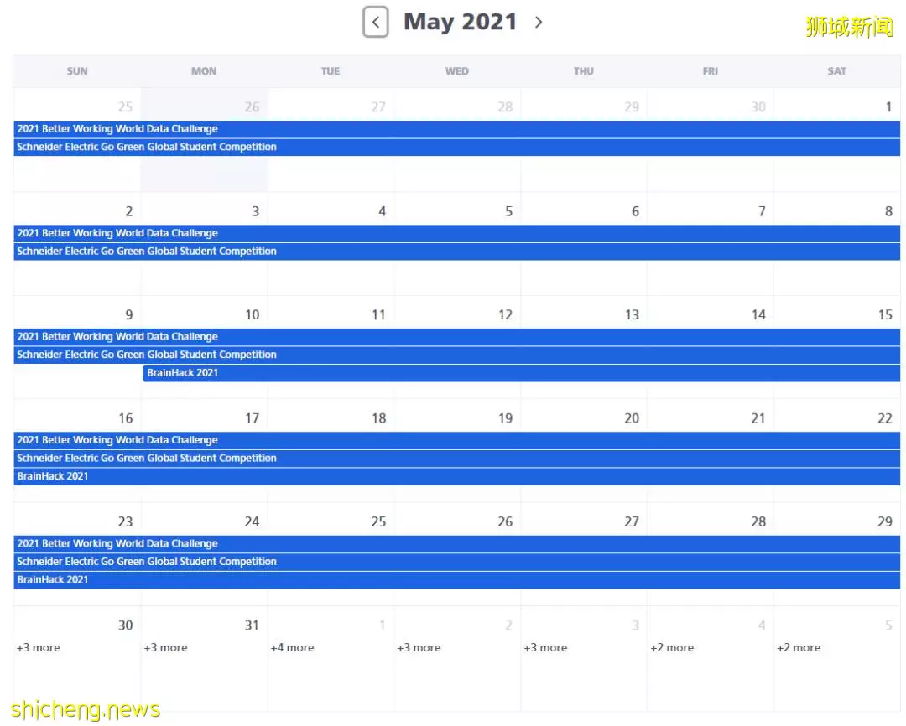The height and width of the screenshot is (726, 906).
Task: Open Better Working World Data Challenge, May 9 week
Action: tap(456, 336)
